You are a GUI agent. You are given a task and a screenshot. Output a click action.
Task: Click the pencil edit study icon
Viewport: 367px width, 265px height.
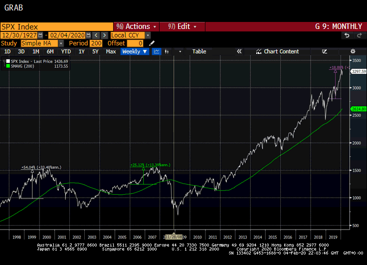(x=152, y=43)
